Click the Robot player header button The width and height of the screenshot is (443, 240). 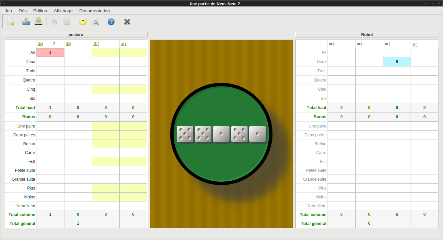click(x=367, y=35)
